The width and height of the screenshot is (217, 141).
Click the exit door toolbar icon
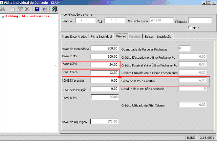click(55, 9)
